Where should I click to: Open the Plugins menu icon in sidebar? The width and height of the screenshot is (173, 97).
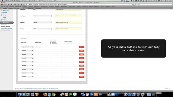pos(1,13)
